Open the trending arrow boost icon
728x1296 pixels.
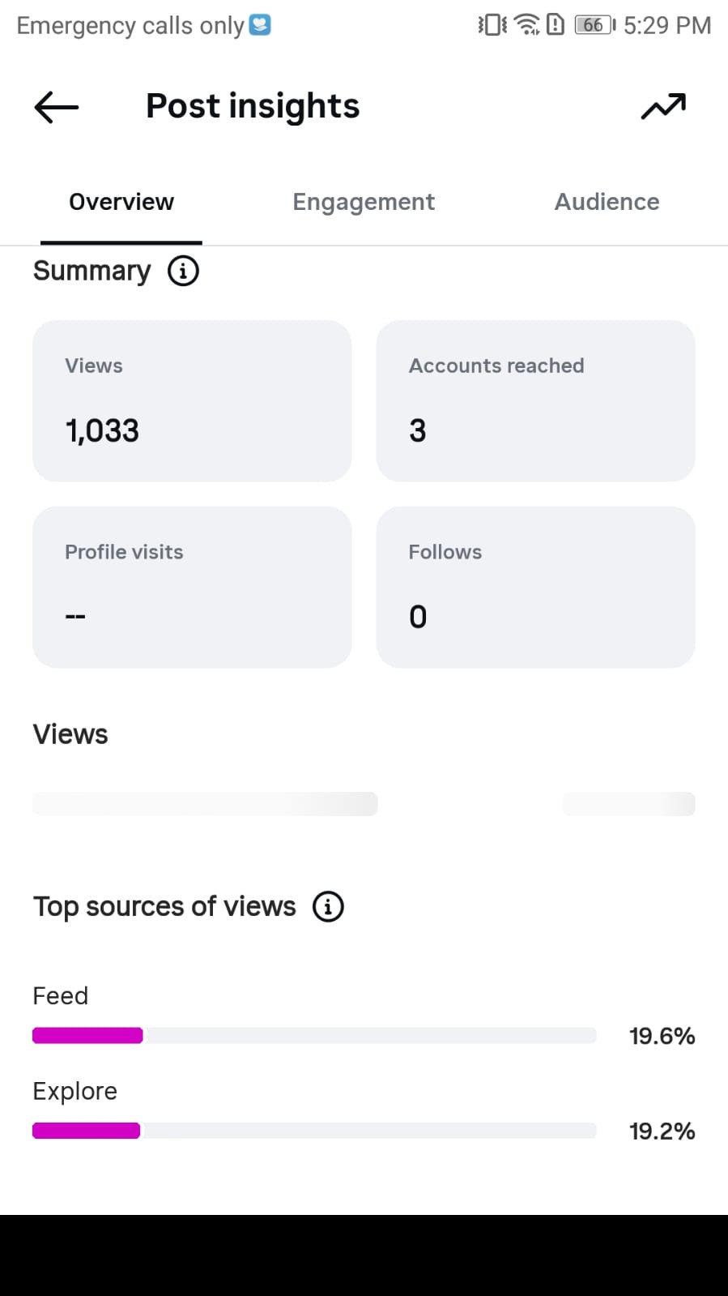663,106
